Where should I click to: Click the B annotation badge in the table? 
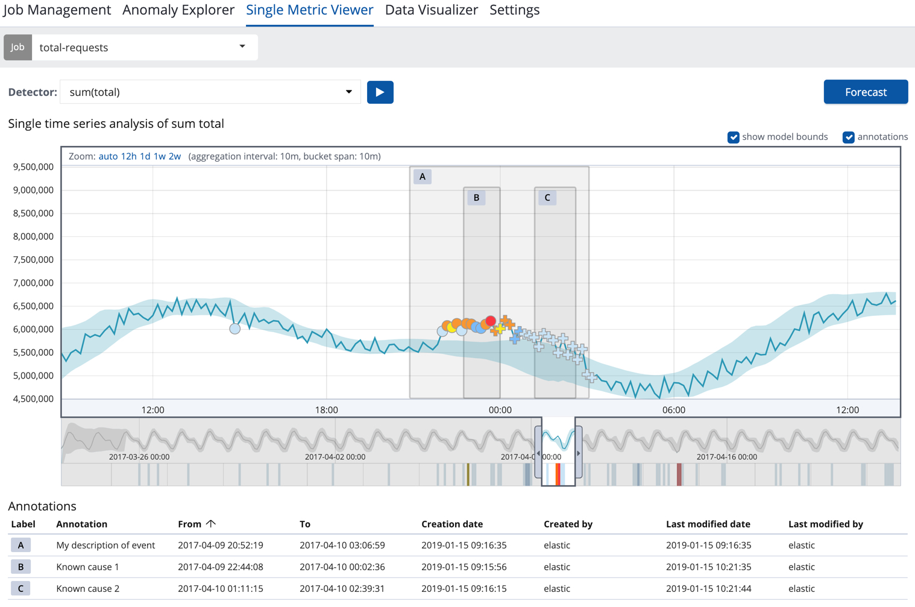[20, 567]
